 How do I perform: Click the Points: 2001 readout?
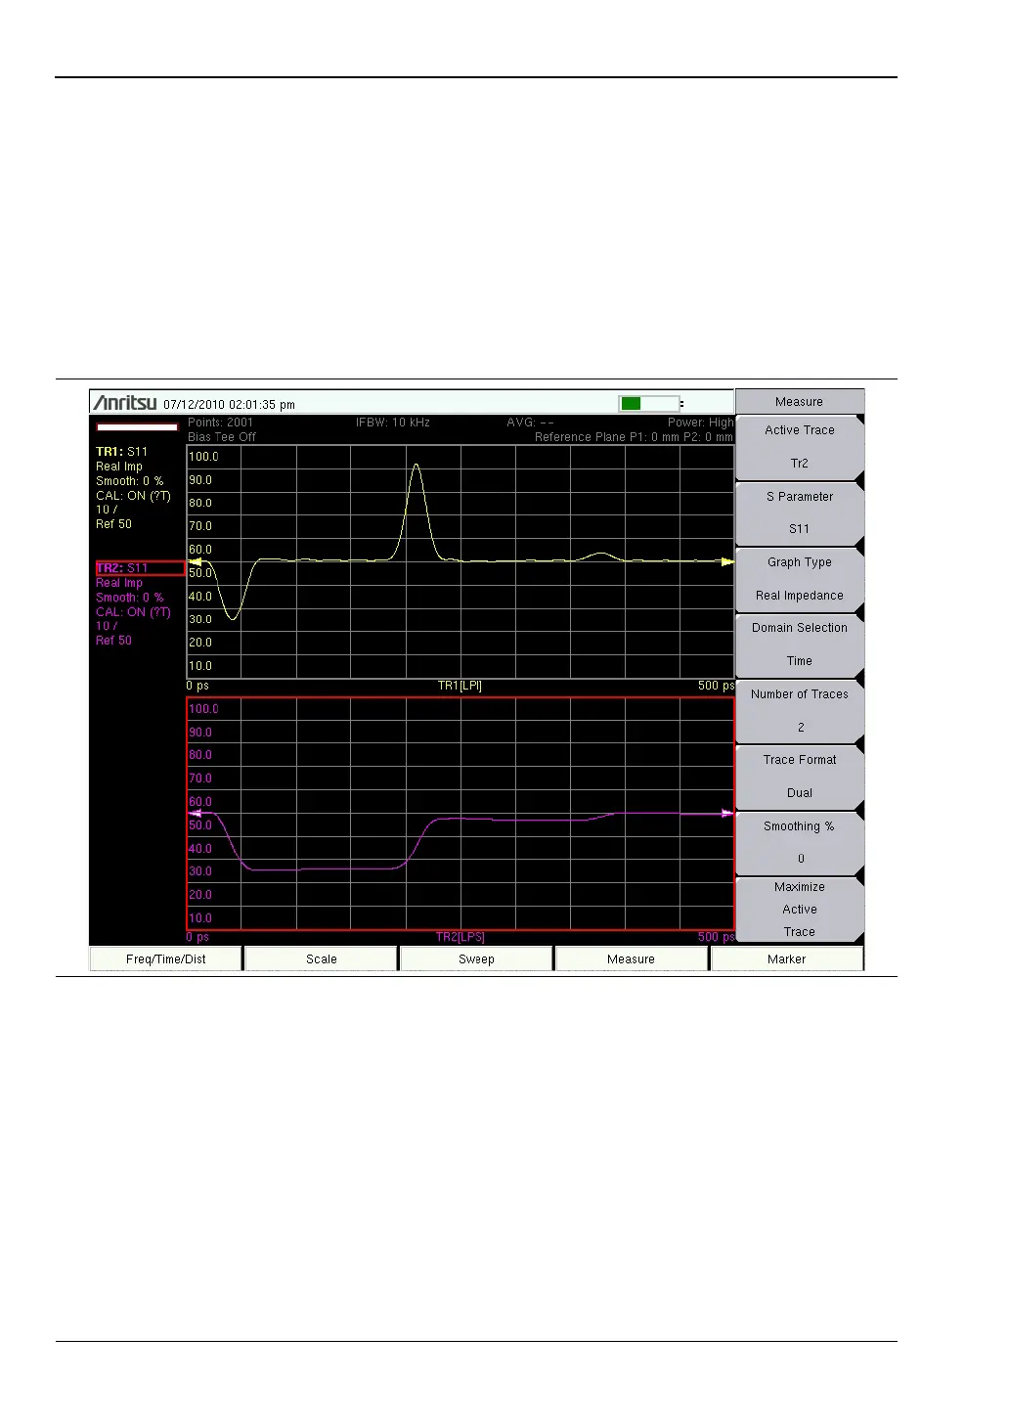[x=220, y=423]
